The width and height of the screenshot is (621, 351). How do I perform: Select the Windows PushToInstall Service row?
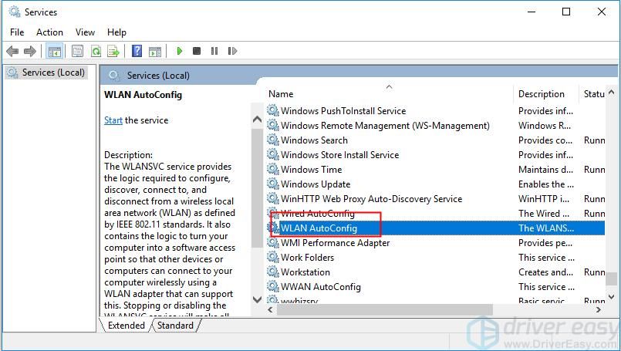point(343,111)
